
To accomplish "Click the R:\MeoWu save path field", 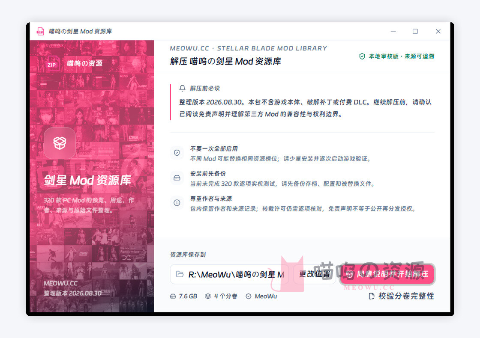I will pyautogui.click(x=230, y=274).
